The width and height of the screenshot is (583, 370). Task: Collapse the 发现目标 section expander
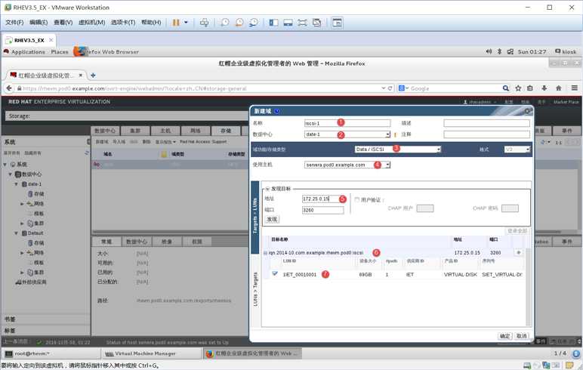point(267,189)
